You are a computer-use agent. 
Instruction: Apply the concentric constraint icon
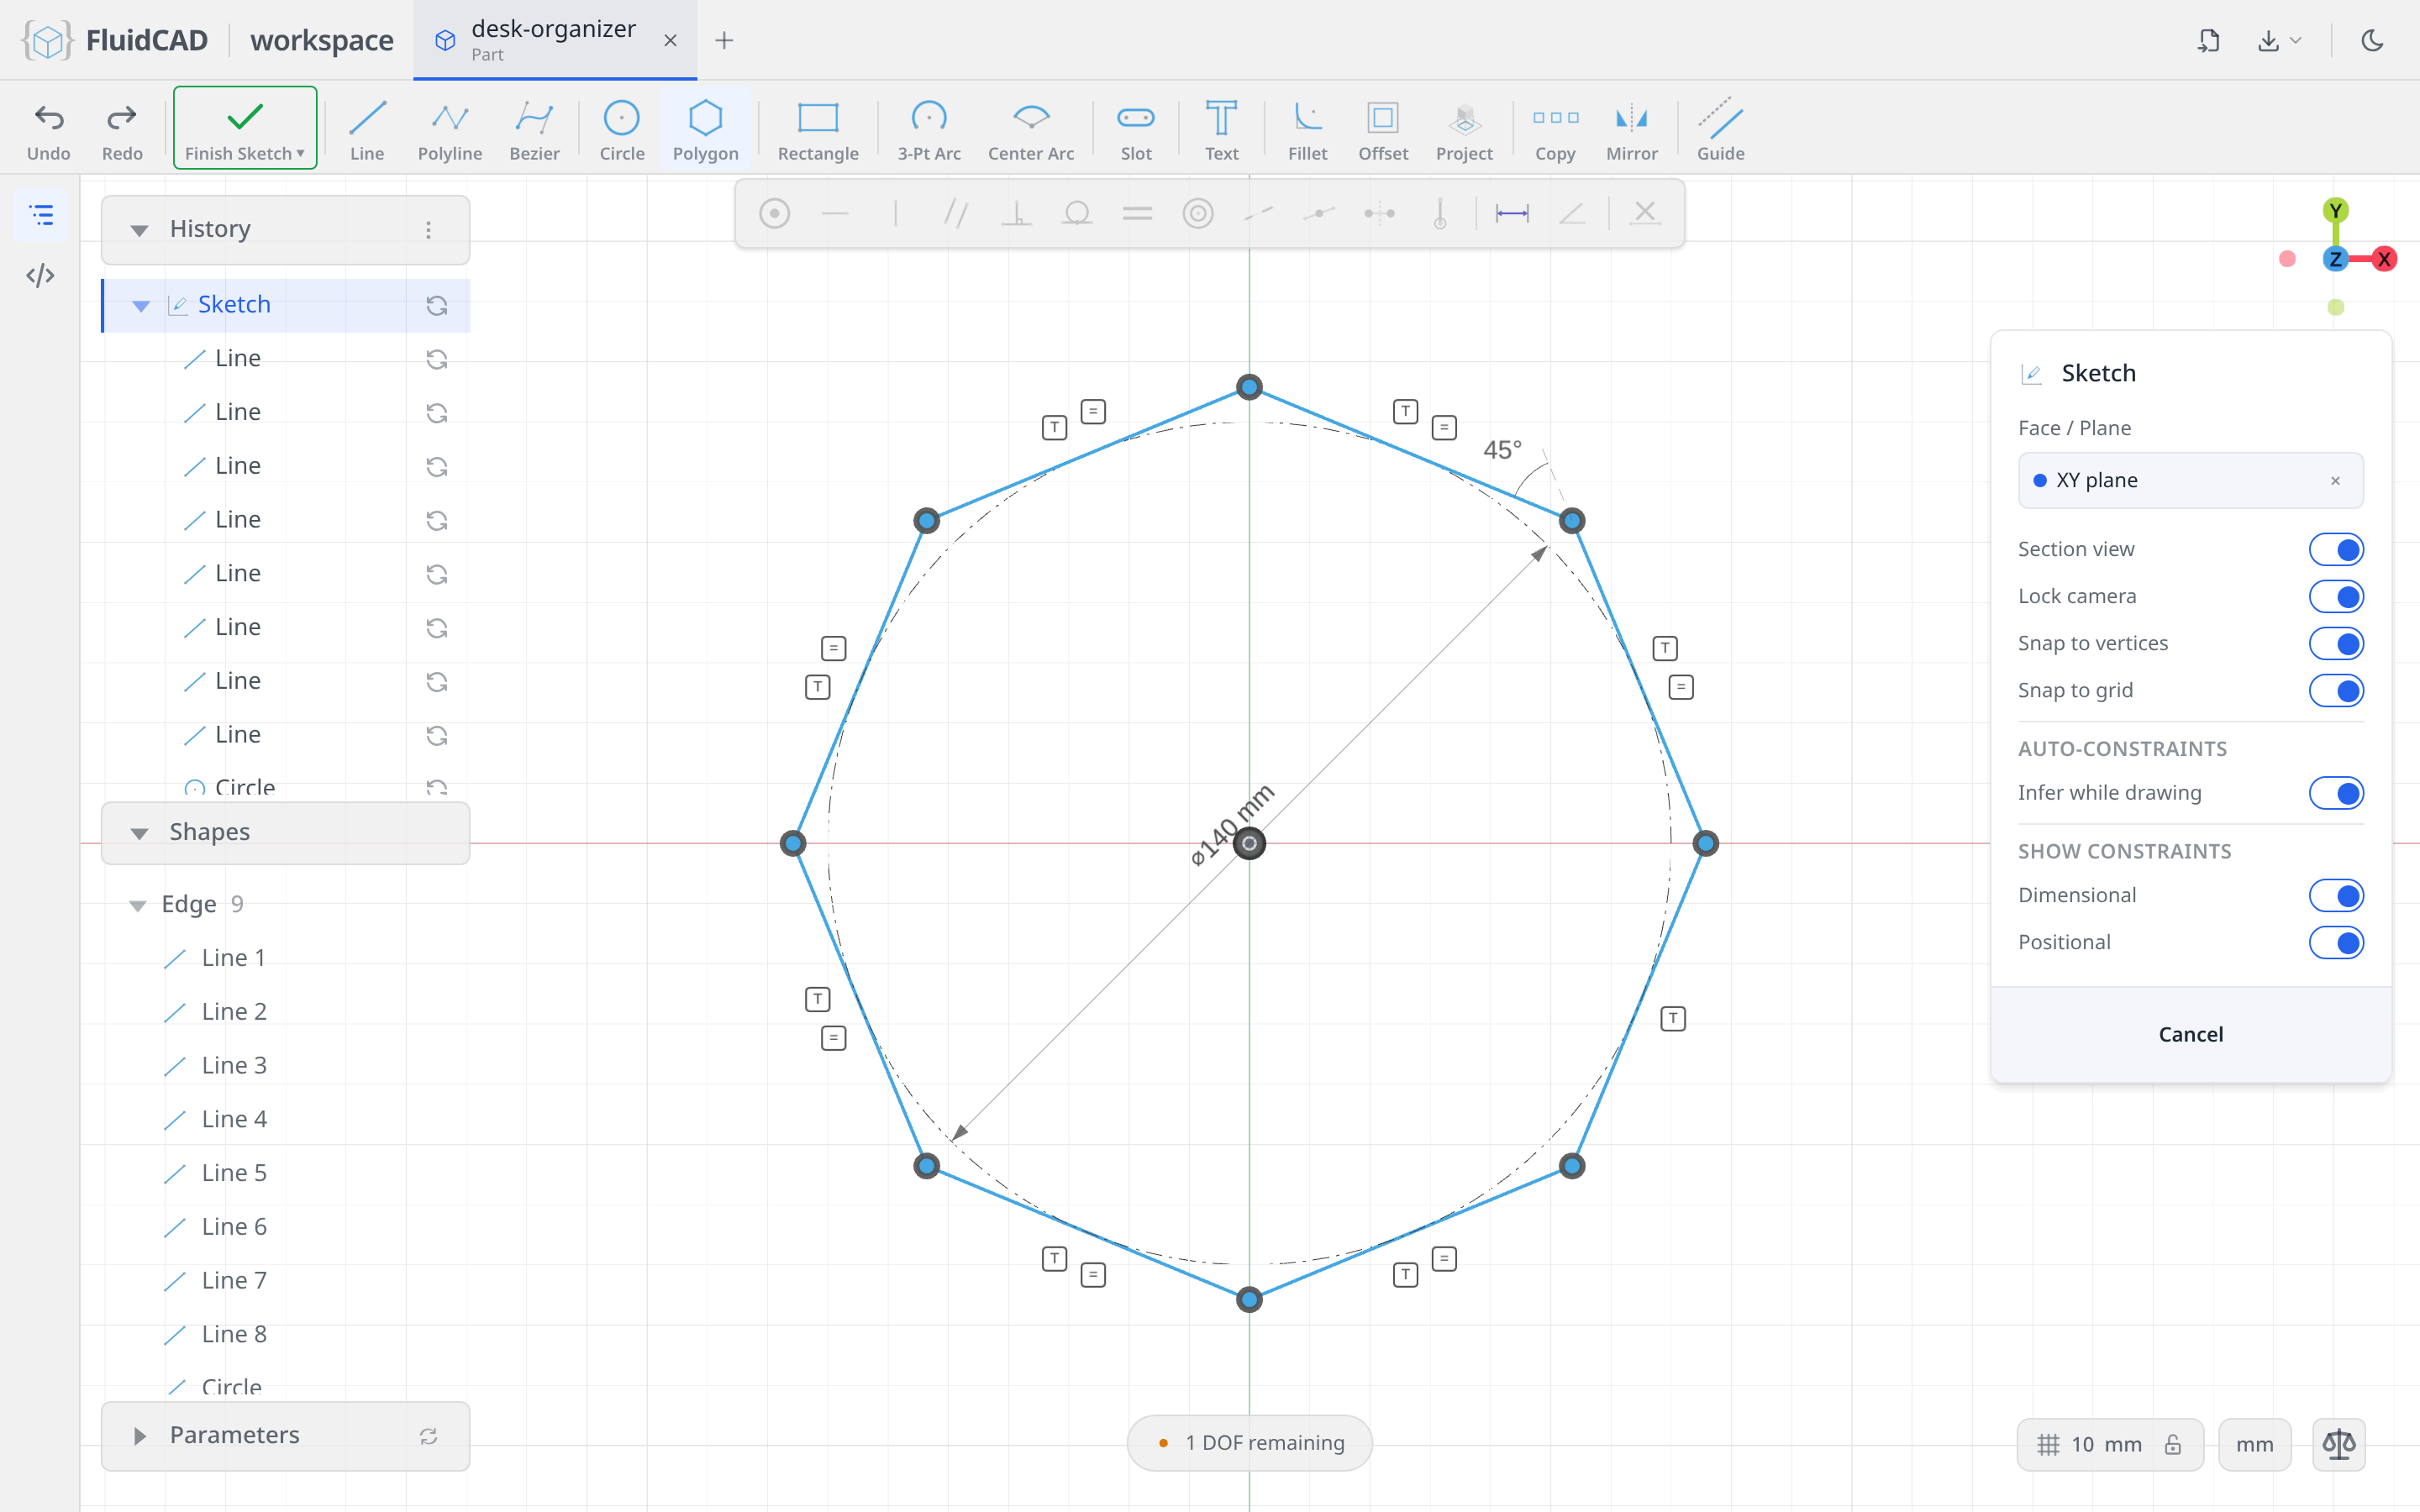pyautogui.click(x=1198, y=213)
